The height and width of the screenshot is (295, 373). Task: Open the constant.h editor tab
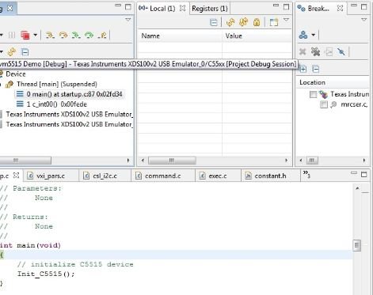tap(270, 176)
